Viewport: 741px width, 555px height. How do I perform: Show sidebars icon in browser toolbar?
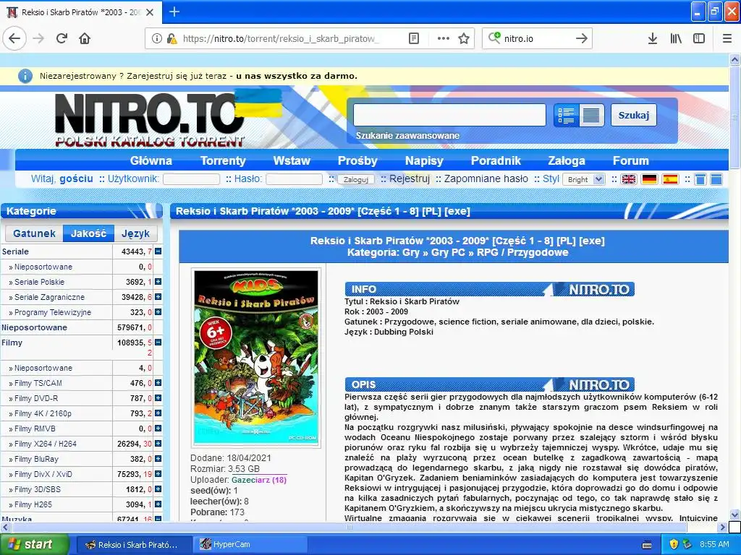[699, 38]
